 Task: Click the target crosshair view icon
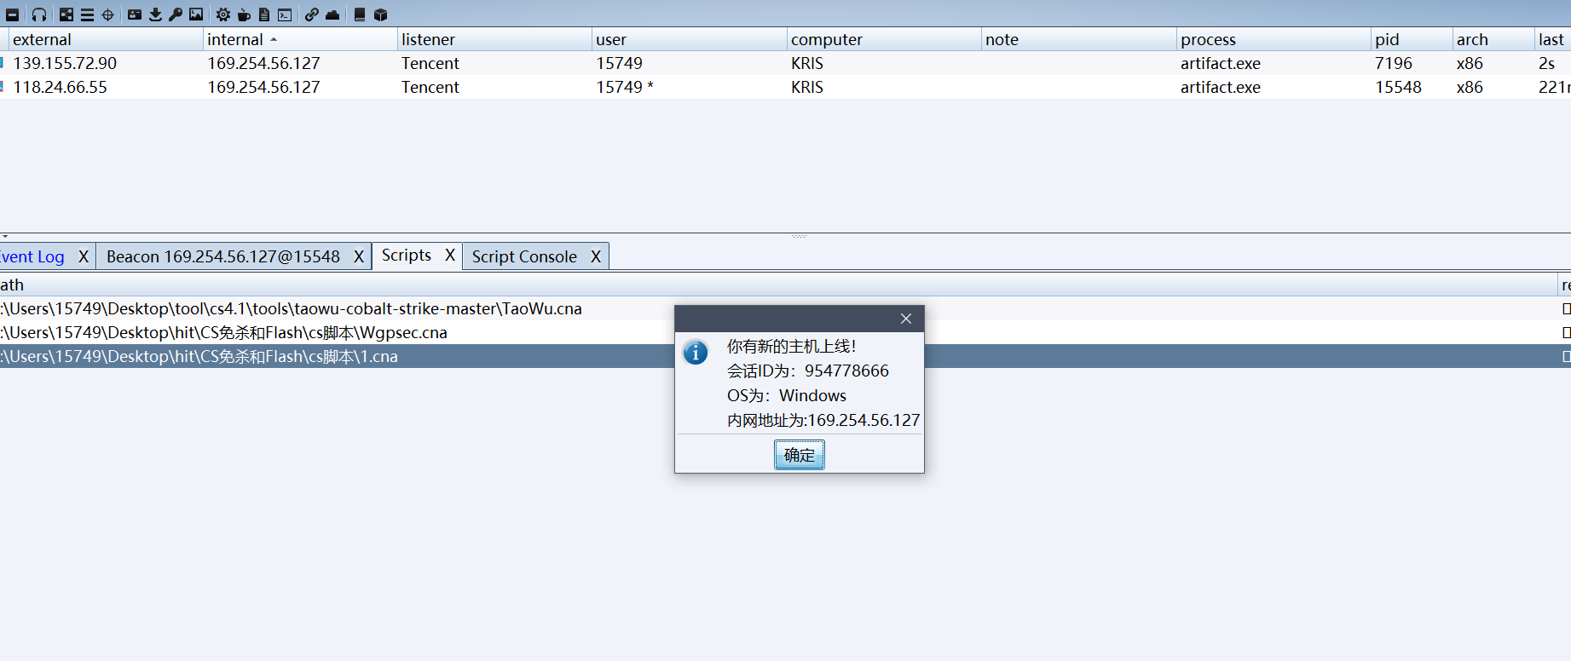tap(108, 14)
